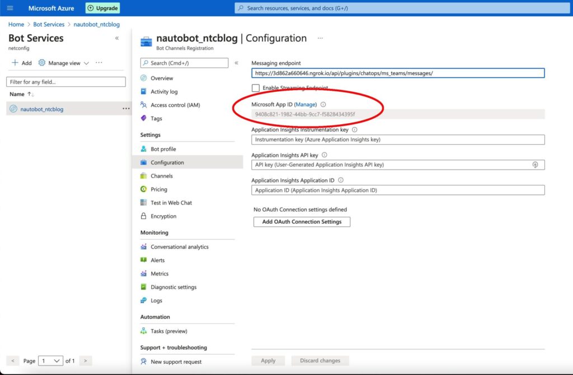573x375 pixels.
Task: Select nautobot_ntcblog in the resource list
Action: point(41,109)
